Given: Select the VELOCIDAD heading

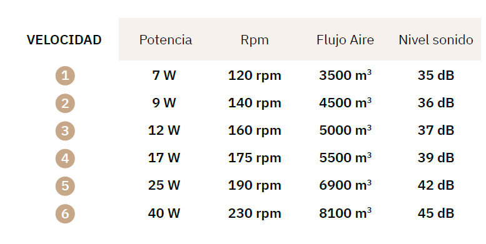Looking at the screenshot, I should click(64, 40).
